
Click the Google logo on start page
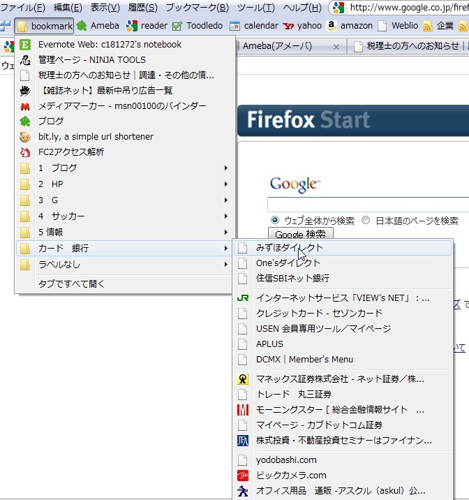click(295, 184)
